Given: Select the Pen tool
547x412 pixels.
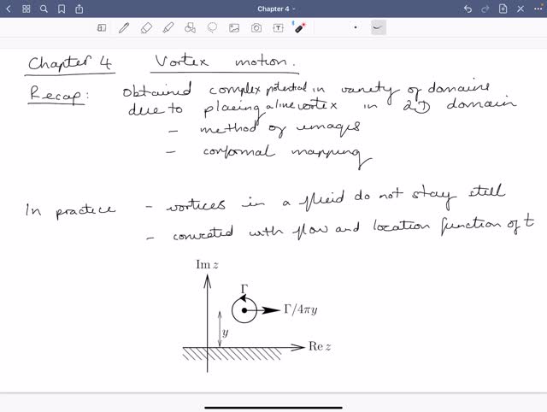Looking at the screenshot, I should [124, 27].
